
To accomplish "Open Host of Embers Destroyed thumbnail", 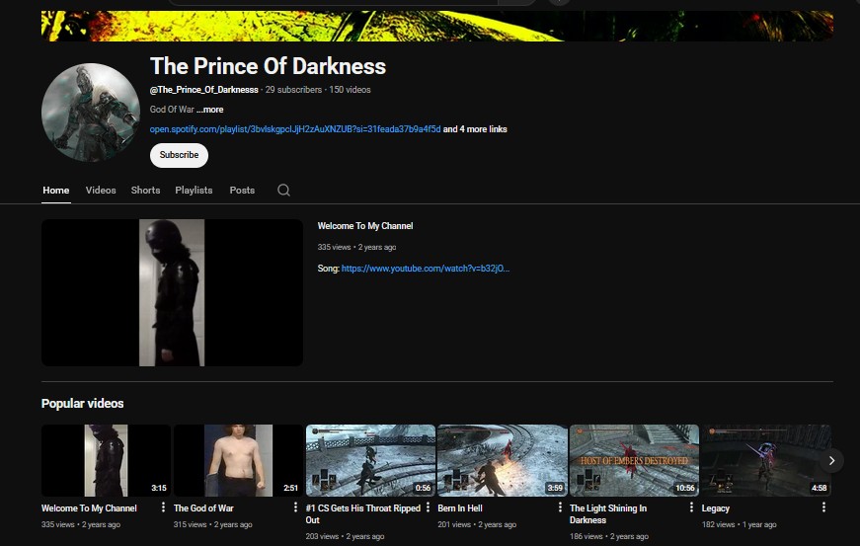I will (634, 460).
